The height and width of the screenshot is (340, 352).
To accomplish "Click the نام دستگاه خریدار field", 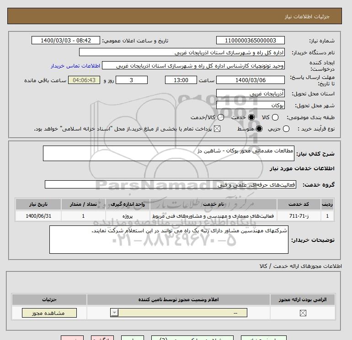I will click(x=182, y=52).
